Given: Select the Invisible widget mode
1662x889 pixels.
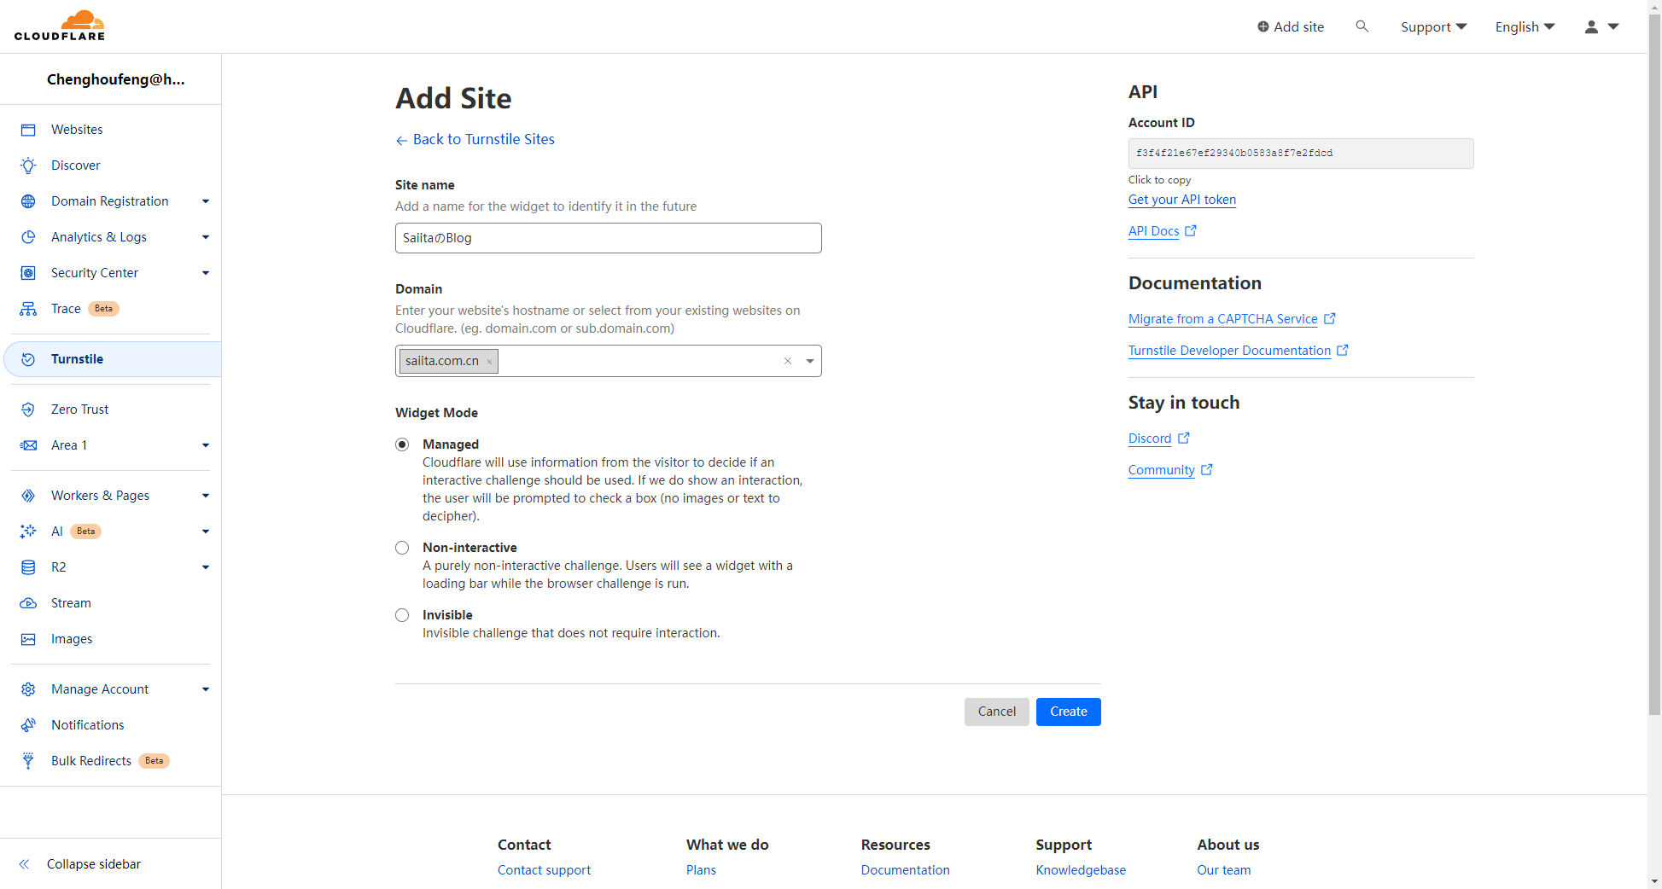Looking at the screenshot, I should click(x=402, y=615).
